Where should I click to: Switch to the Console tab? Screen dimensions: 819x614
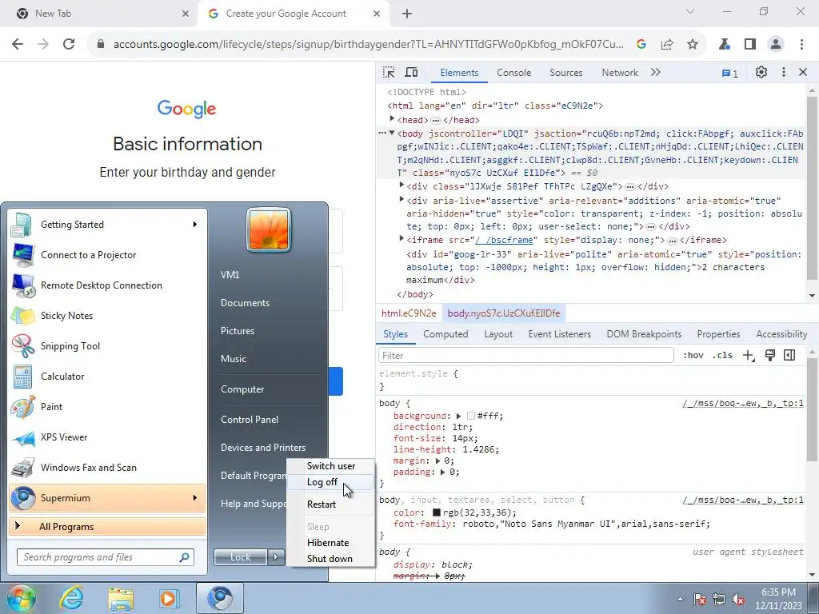514,73
